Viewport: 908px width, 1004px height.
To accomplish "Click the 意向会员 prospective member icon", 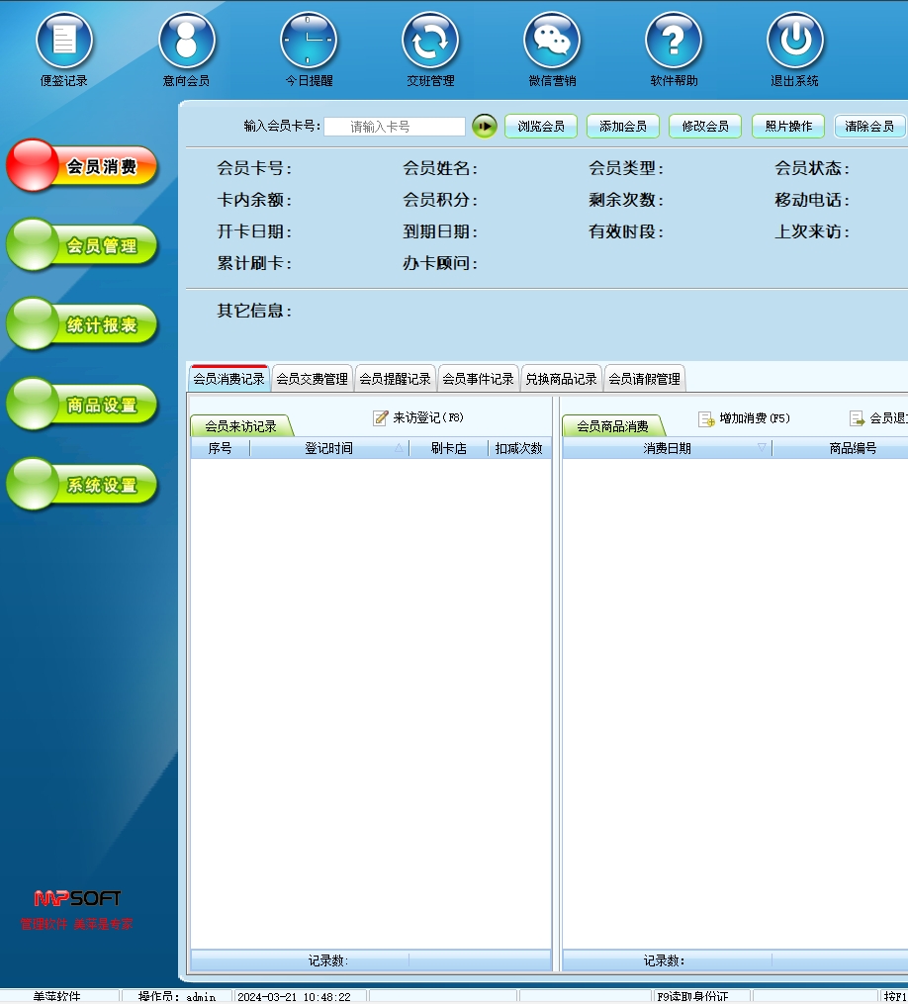I will [x=186, y=41].
